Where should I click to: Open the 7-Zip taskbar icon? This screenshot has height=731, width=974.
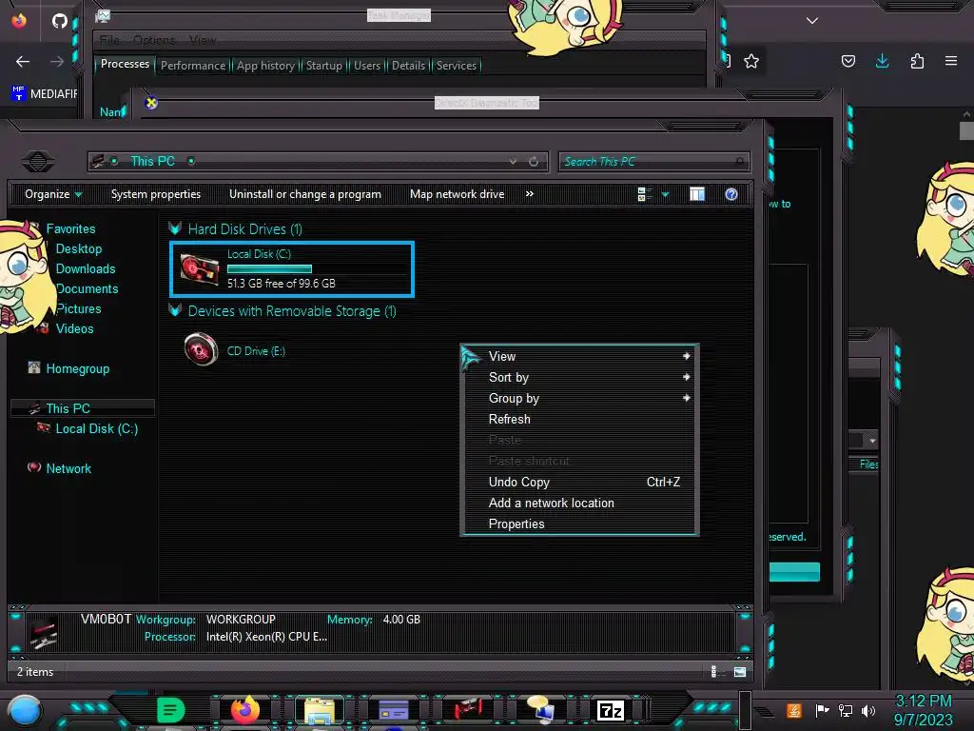610,710
